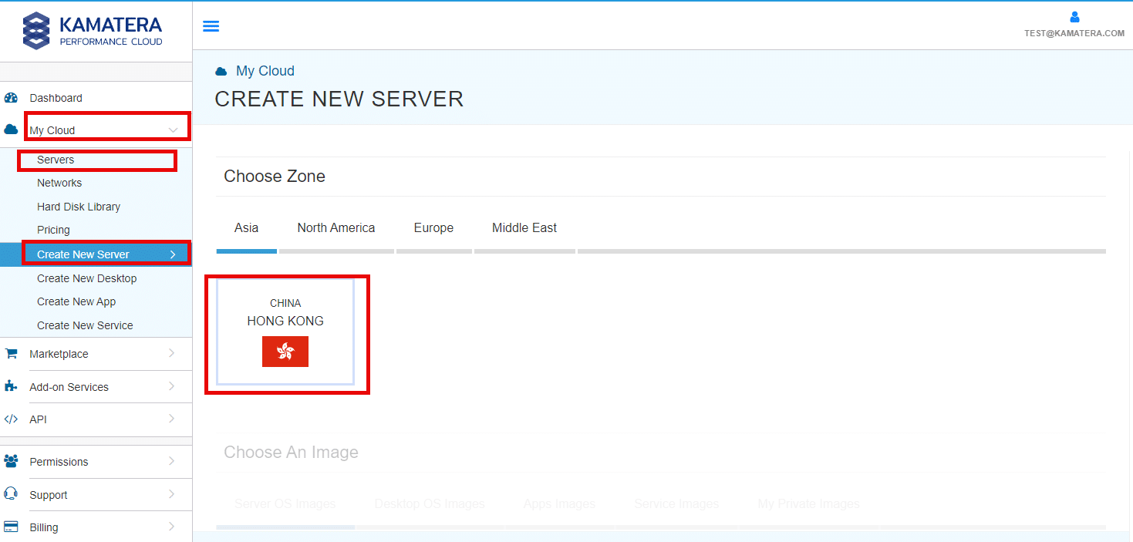Go to Create New Desktop
This screenshot has width=1133, height=542.
click(x=86, y=278)
